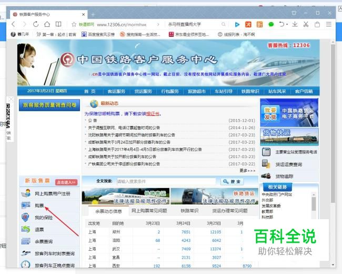The image size is (342, 274).
Task: Click the skin shirt icon in title bar
Action: pos(294,13)
